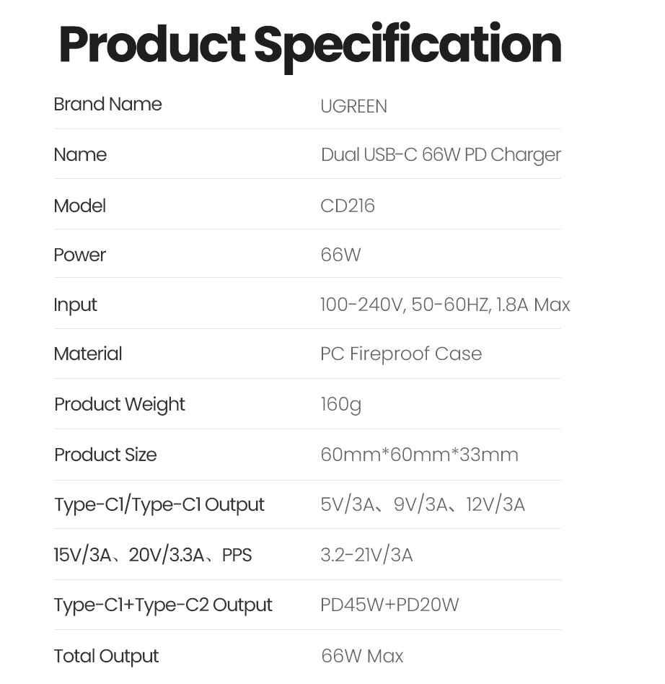Click the Dual USB-C 66W PD Charger text
Image resolution: width=665 pixels, height=684 pixels.
(441, 155)
